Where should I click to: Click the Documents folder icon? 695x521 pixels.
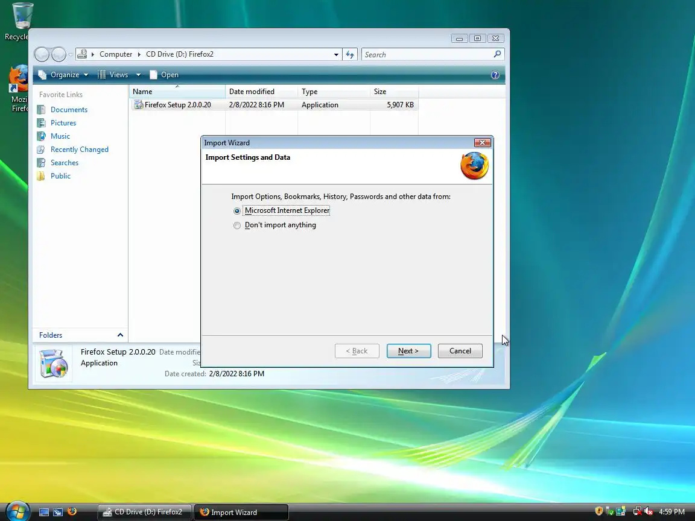41,110
